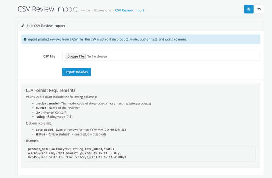Open the CSV Review Import breadcrumb link
This screenshot has width=272, height=178.
click(130, 10)
